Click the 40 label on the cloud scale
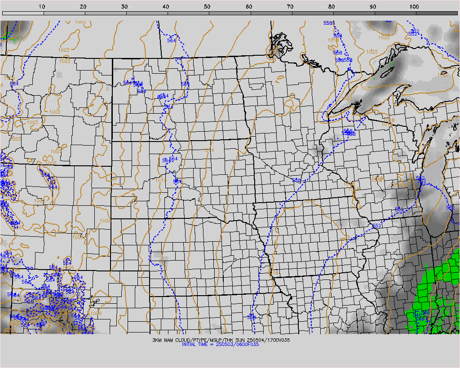Image resolution: width=460 pixels, height=368 pixels. point(166,7)
